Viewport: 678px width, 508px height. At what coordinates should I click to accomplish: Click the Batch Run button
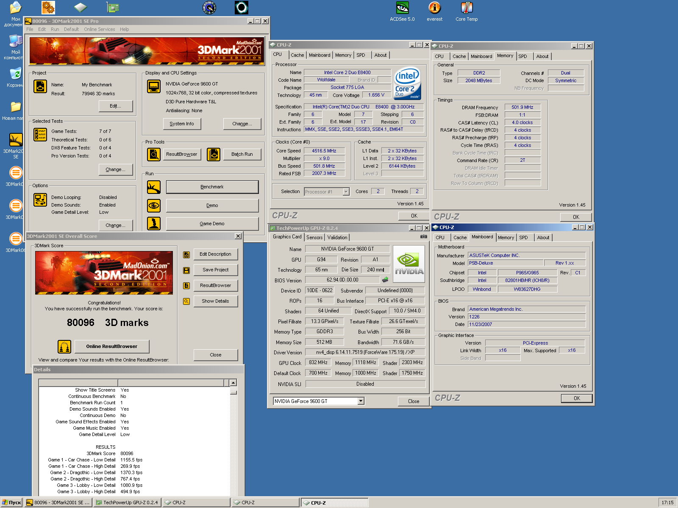pyautogui.click(x=242, y=154)
